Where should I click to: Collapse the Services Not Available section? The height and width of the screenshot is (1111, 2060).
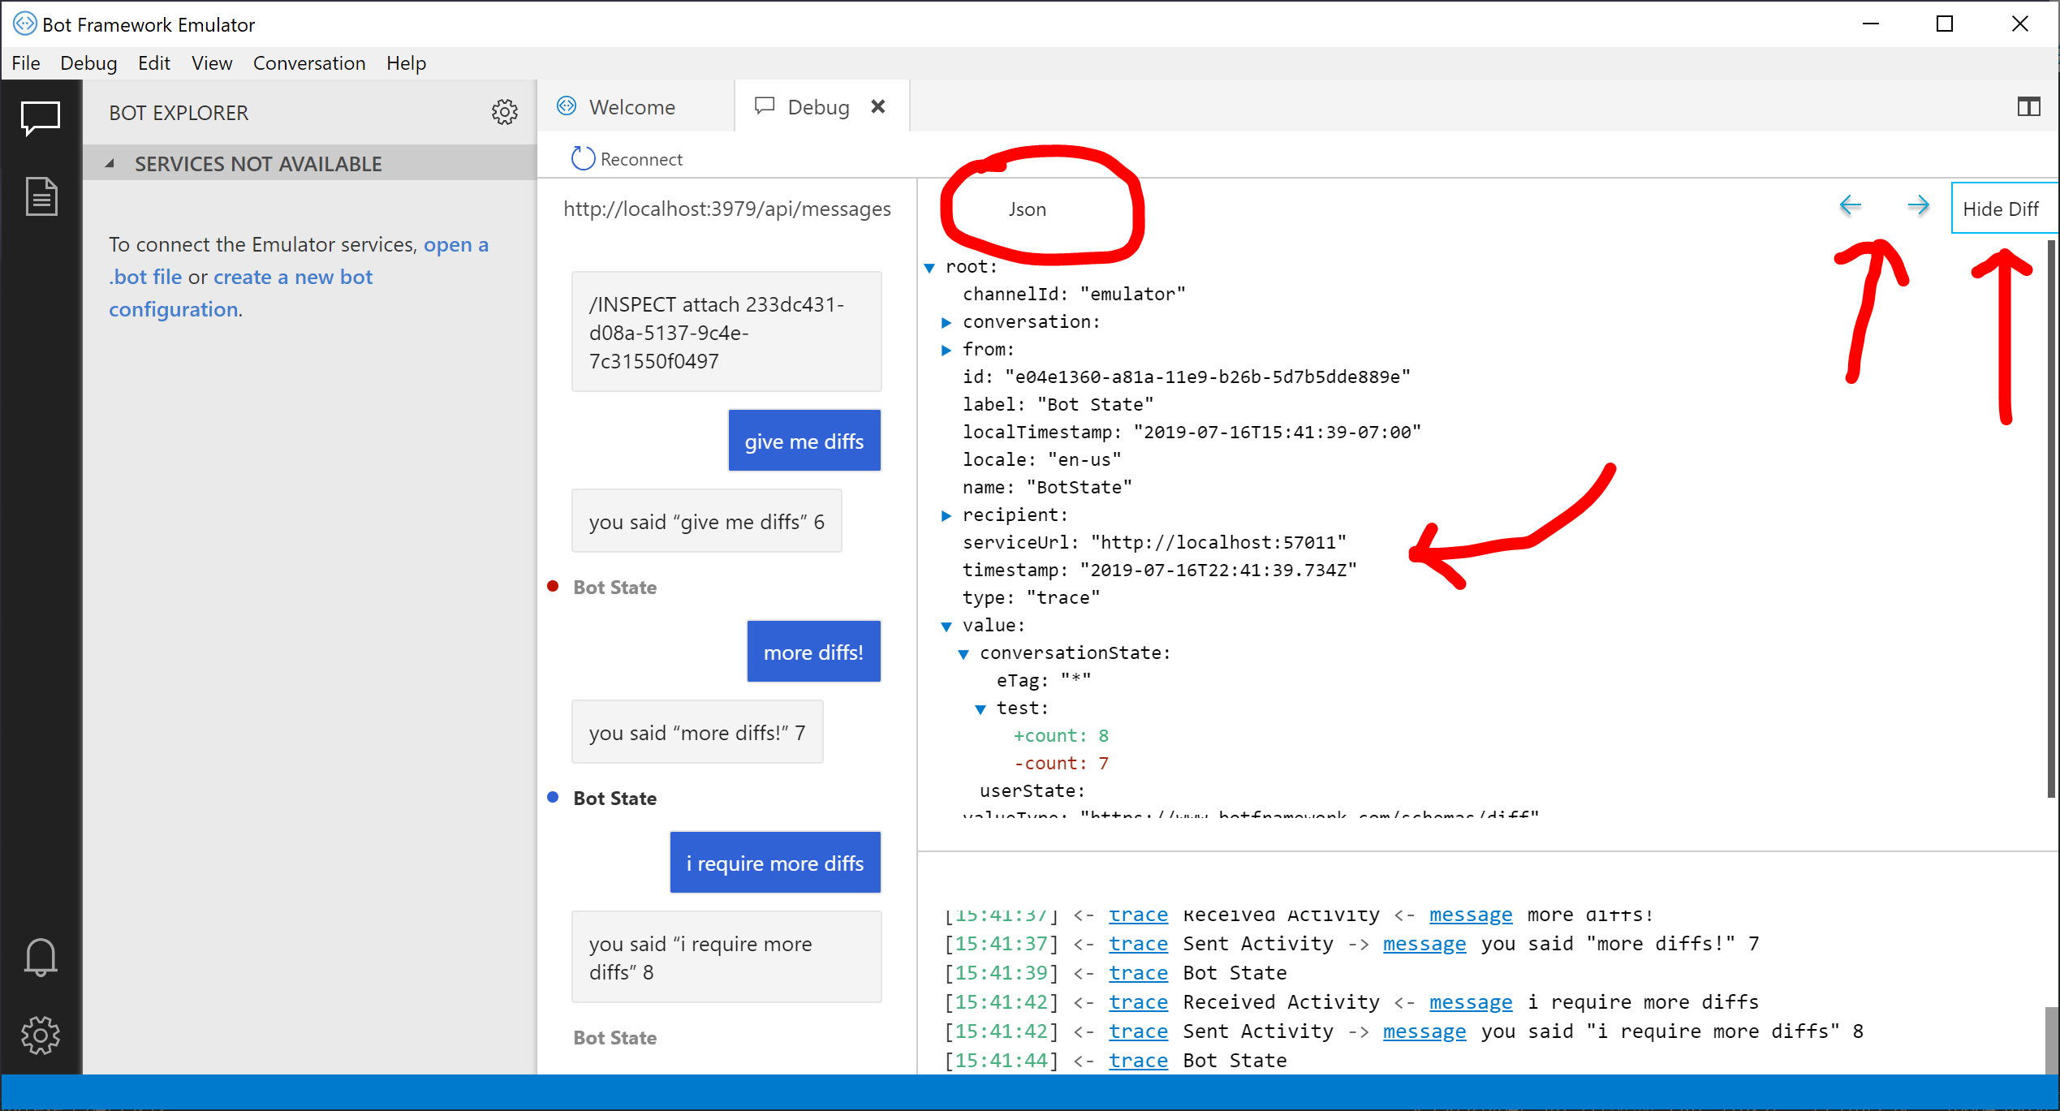coord(110,163)
